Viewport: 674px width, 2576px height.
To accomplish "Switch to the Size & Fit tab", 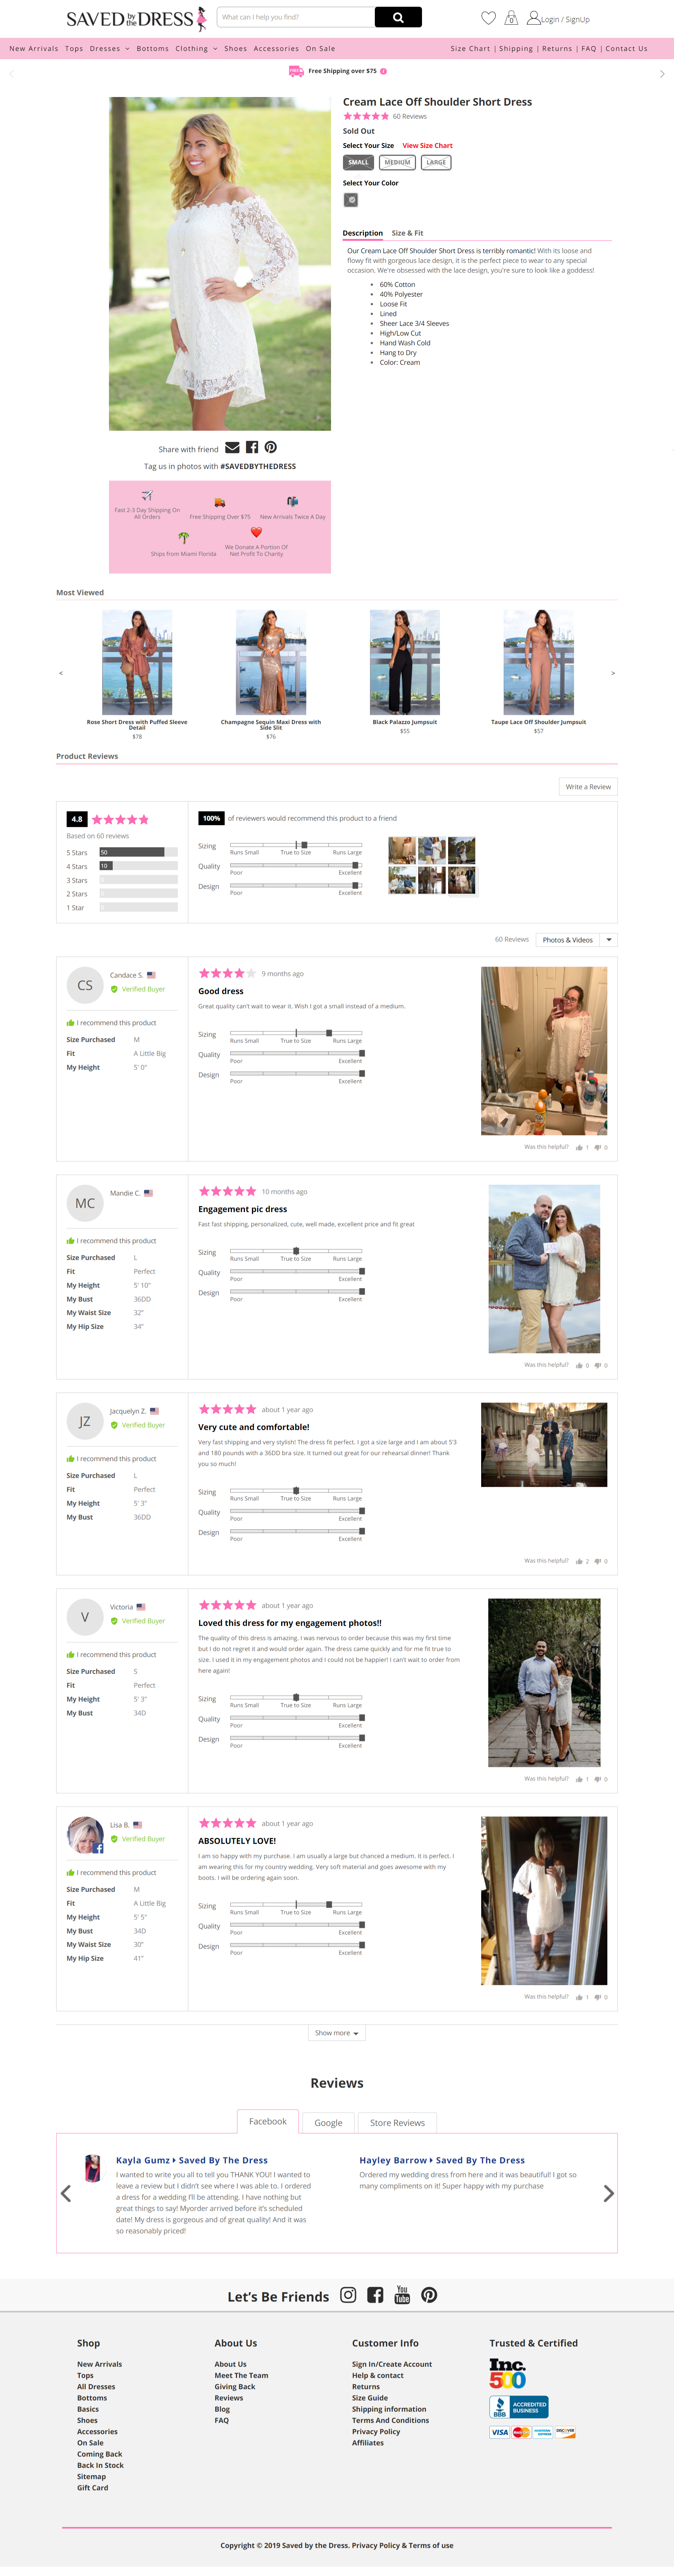I will click(x=407, y=233).
